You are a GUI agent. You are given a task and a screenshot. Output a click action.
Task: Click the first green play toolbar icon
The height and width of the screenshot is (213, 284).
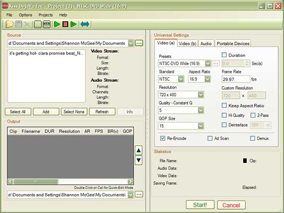57,24
